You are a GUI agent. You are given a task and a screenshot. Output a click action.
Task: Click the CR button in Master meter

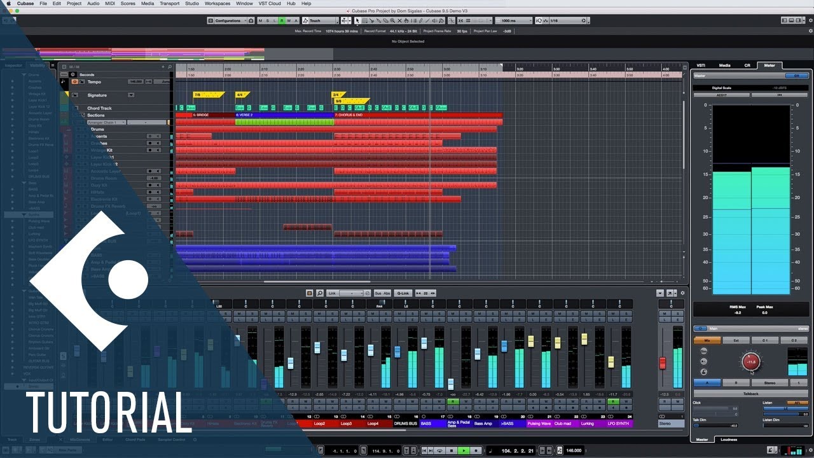tap(796, 75)
